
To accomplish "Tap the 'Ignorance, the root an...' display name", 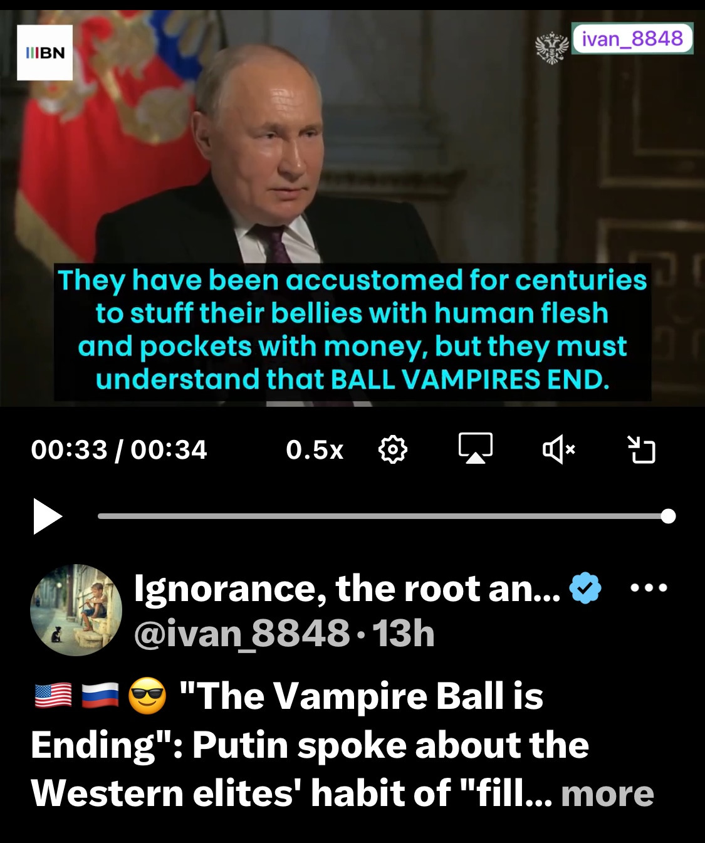I will pos(348,589).
